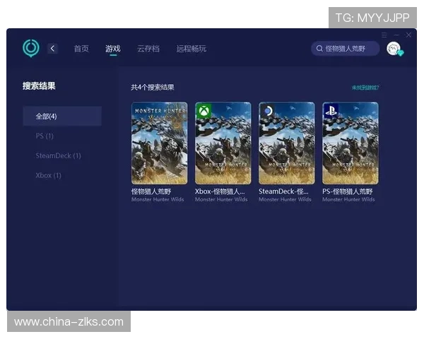
Task: Click the search magnifier icon
Action: 319,49
